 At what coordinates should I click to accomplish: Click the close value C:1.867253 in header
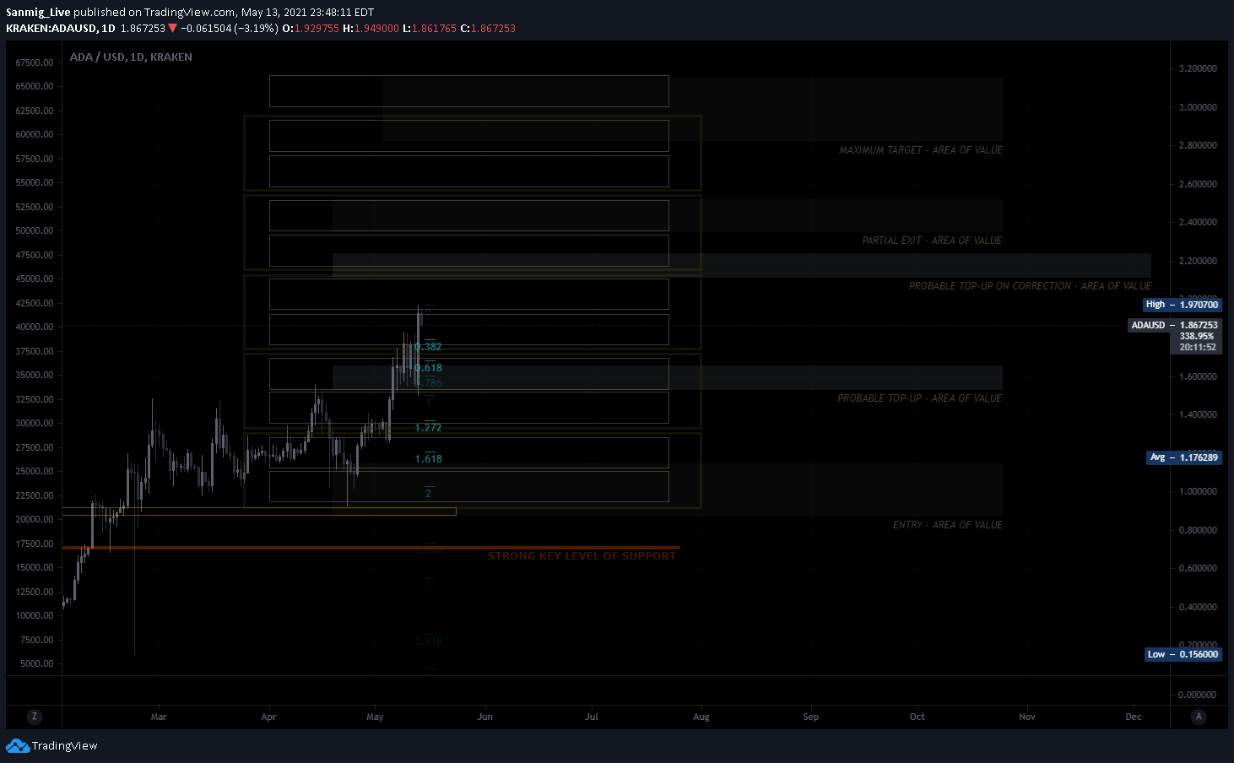pos(487,28)
